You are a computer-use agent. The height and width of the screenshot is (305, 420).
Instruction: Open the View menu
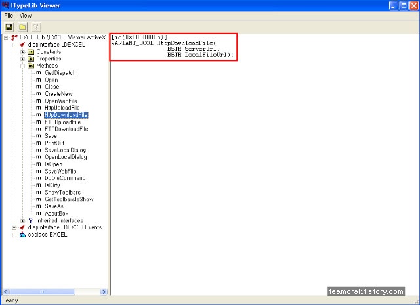pos(26,16)
